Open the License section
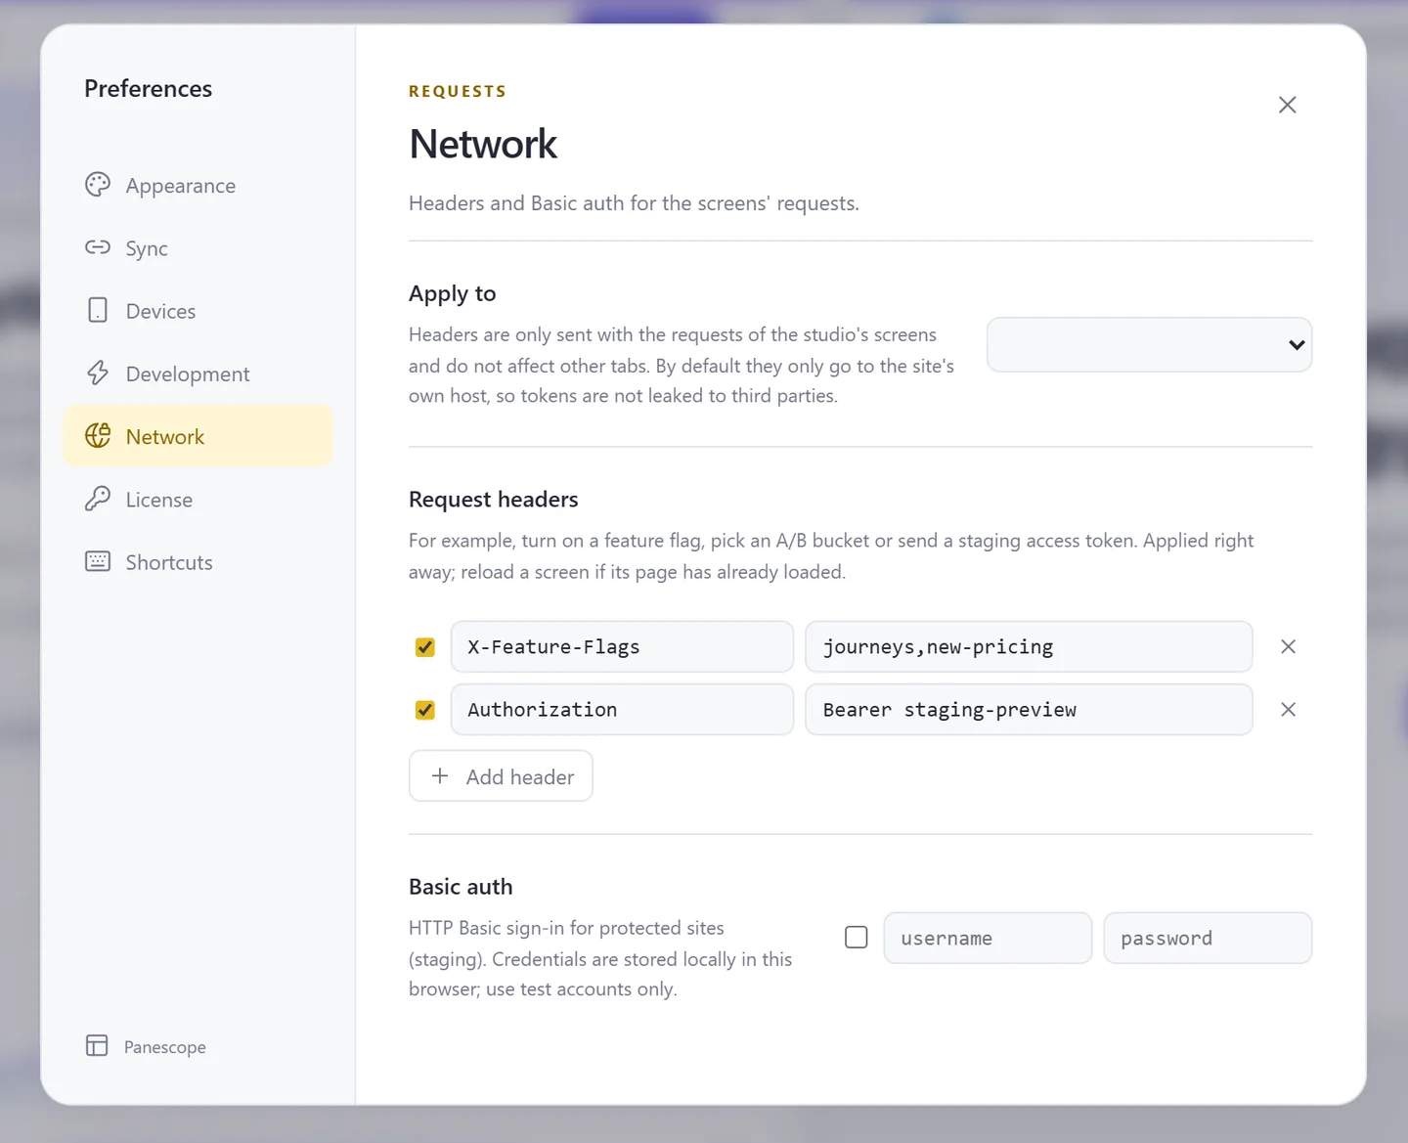The image size is (1408, 1143). 198,499
